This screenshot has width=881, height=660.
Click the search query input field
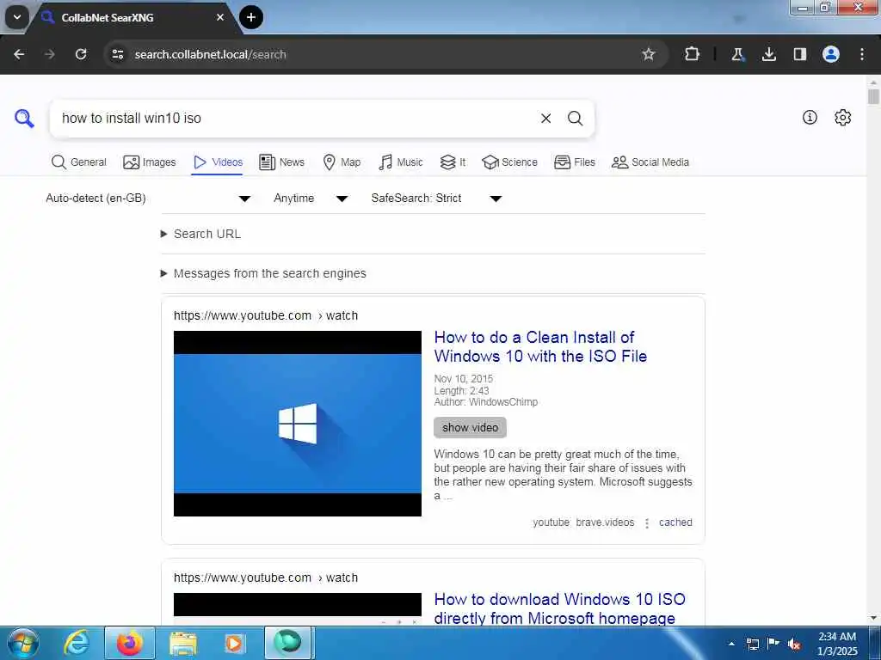tap(295, 119)
